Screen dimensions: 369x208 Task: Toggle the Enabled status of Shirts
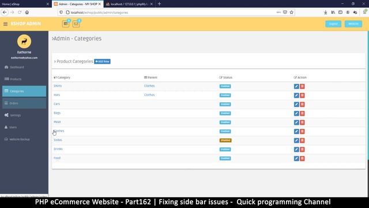[225, 86]
